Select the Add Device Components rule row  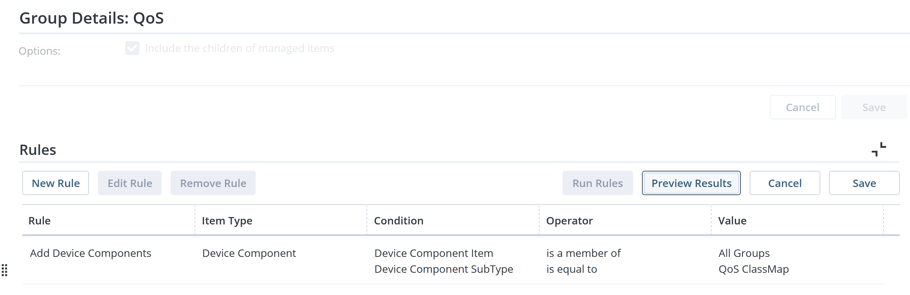pos(453,260)
